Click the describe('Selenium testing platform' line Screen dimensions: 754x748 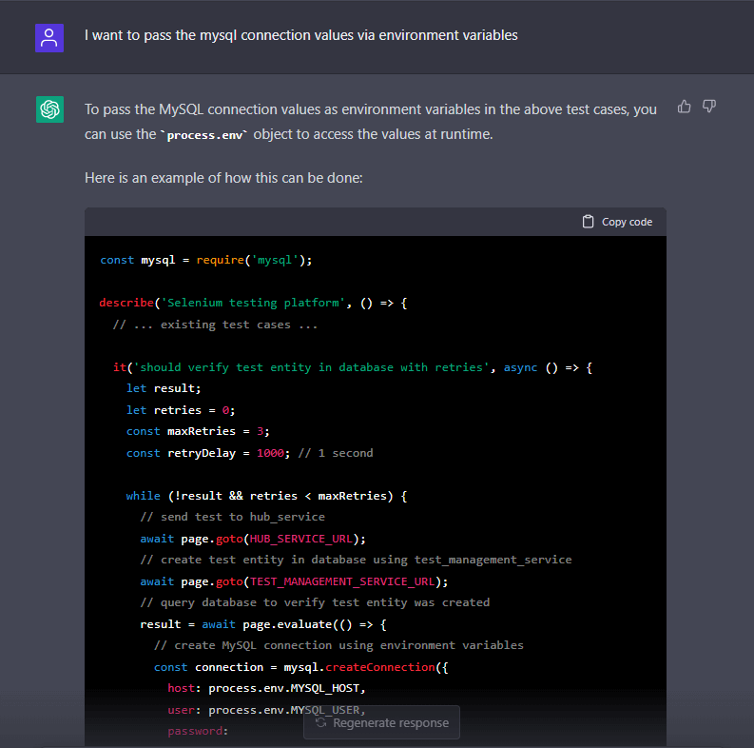[x=253, y=303]
